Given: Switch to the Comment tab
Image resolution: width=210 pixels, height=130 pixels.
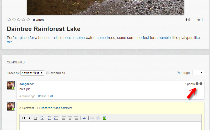Looking at the screenshot, I should [x=27, y=108].
